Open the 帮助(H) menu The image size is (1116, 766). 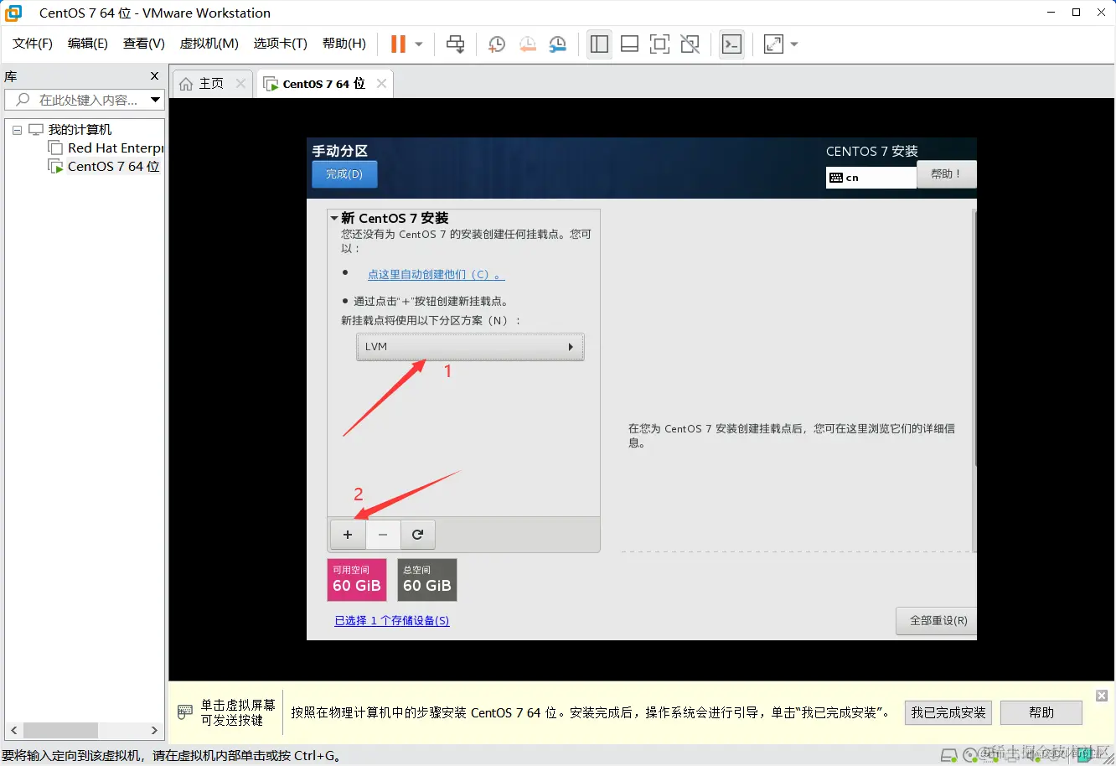point(344,44)
